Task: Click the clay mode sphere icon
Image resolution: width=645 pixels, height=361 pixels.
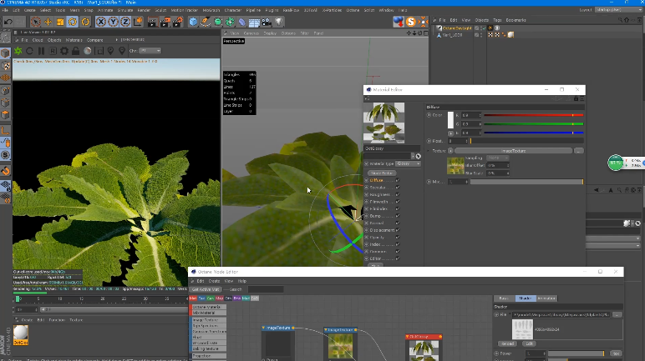Action: 88,51
